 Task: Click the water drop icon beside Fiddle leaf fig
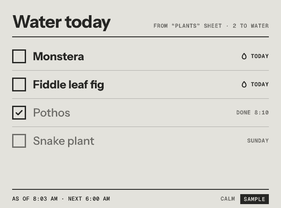[244, 84]
